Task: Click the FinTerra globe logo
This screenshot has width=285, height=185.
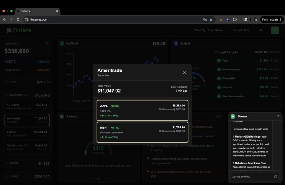Action: 9,30
